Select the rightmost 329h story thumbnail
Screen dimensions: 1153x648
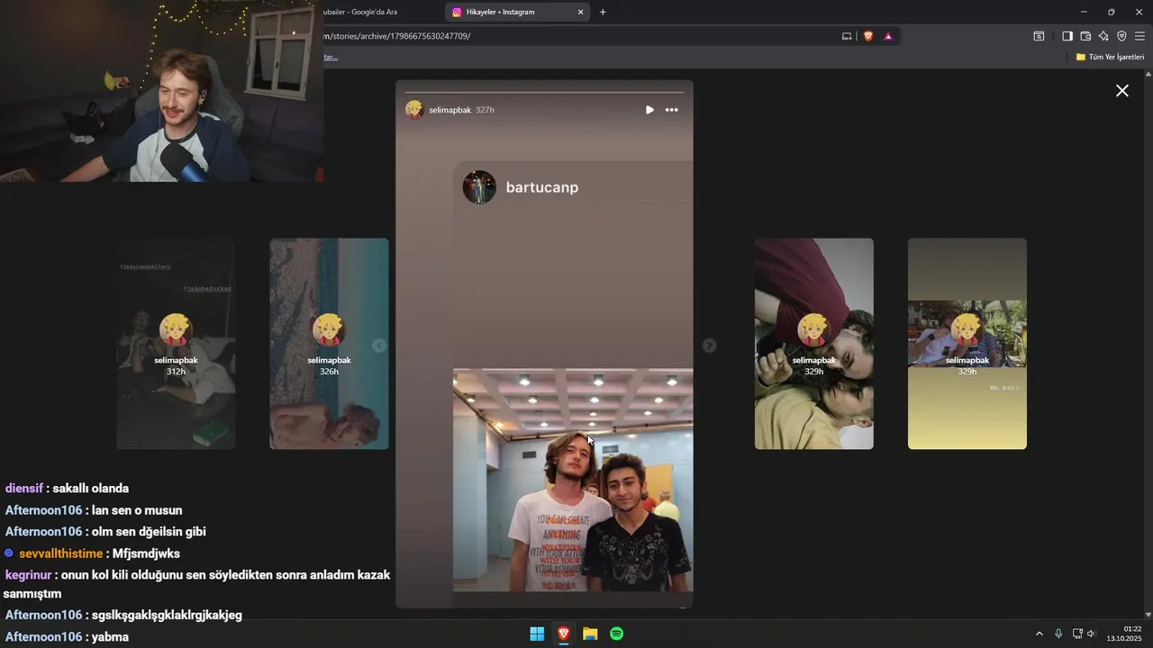(967, 344)
